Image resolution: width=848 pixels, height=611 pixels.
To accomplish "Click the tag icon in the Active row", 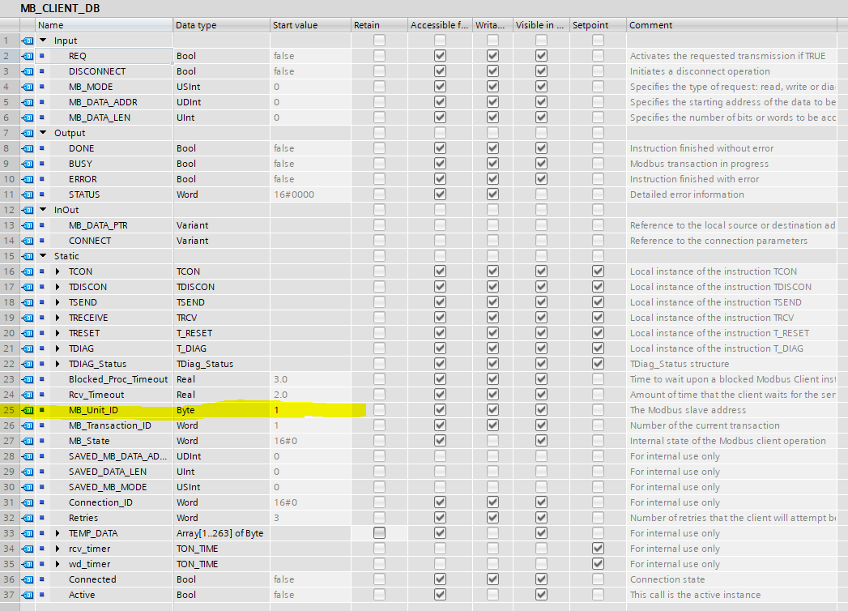I will pyautogui.click(x=27, y=595).
